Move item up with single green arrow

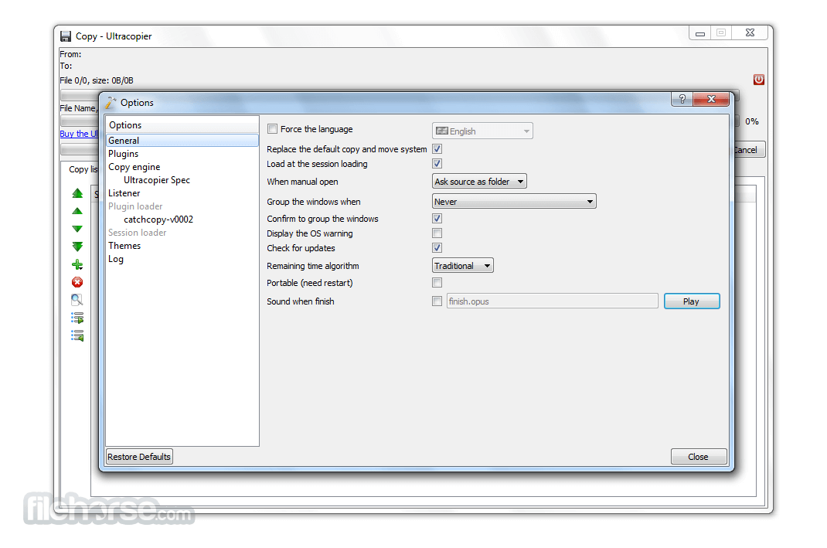(x=77, y=211)
